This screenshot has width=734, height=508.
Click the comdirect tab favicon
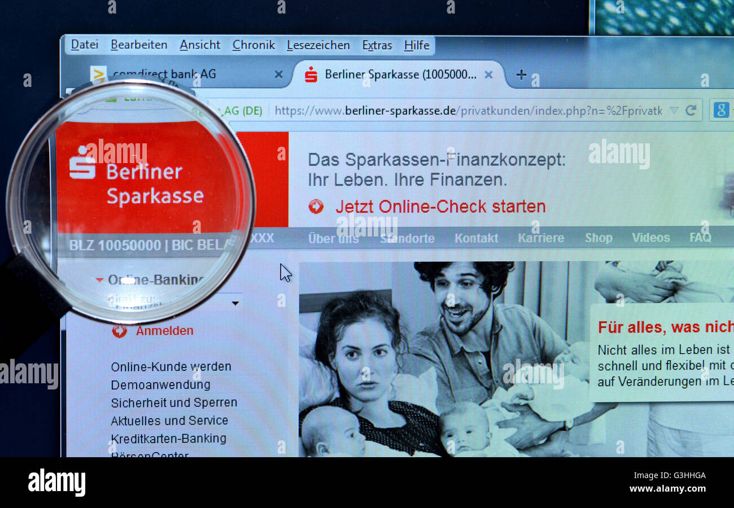[99, 75]
